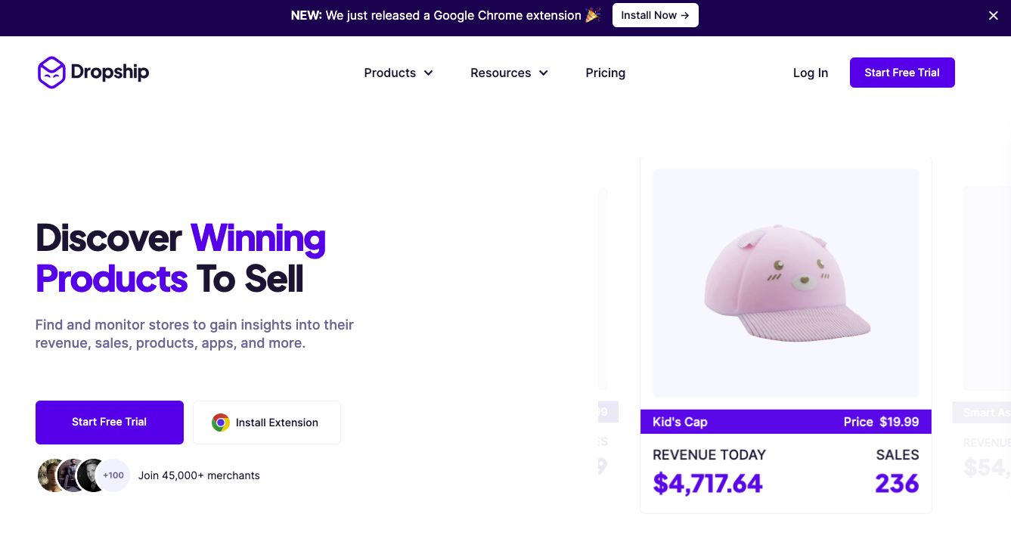Click the Install Extension button

(x=266, y=423)
